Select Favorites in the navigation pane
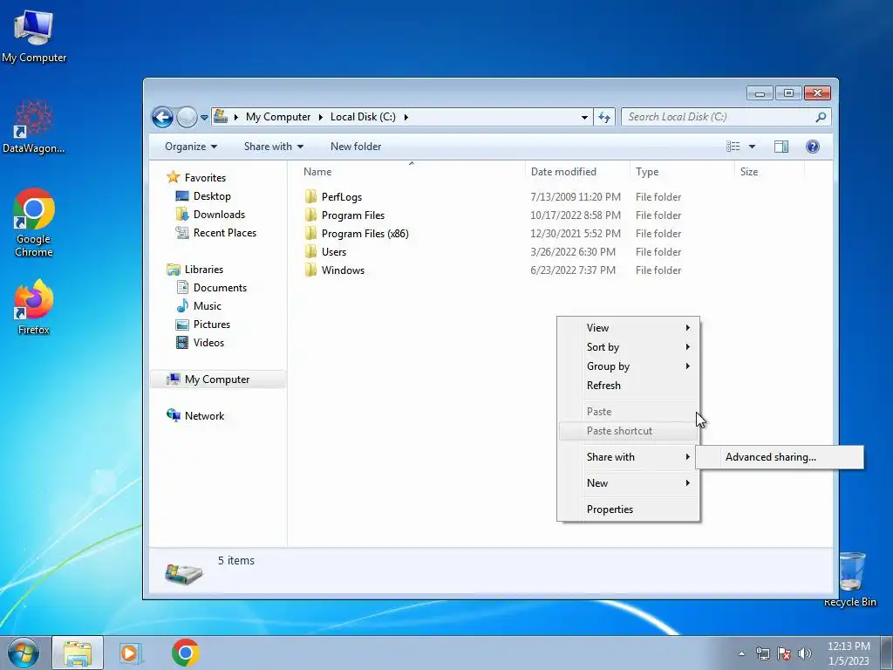Image resolution: width=893 pixels, height=670 pixels. click(196, 178)
